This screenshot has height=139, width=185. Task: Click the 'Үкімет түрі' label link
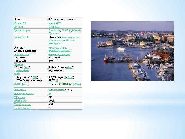[x=21, y=37]
